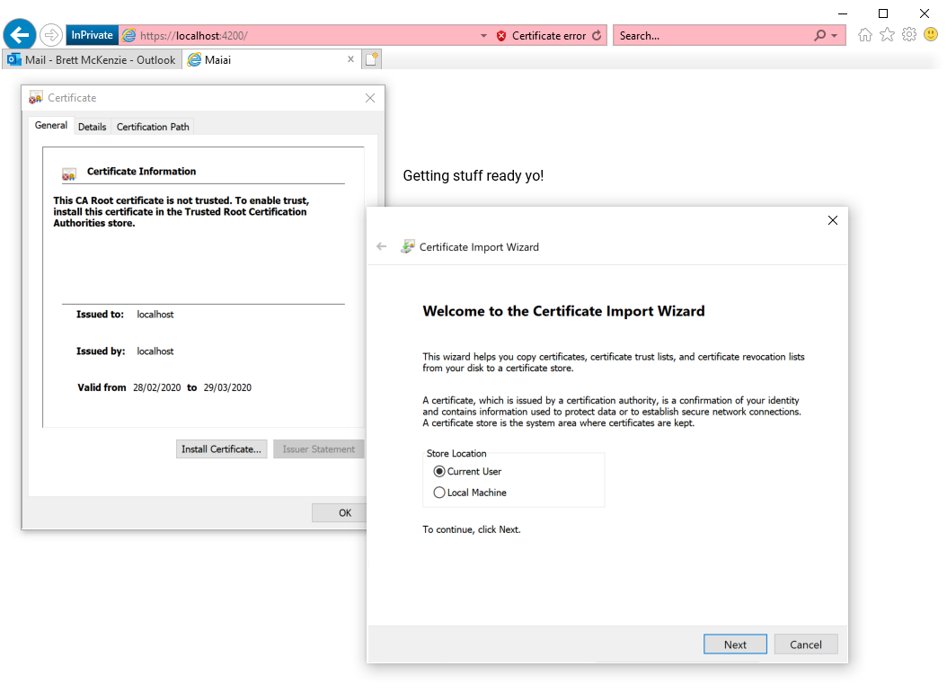Click Cancel in the import wizard
Image resolution: width=947 pixels, height=693 pixels.
(806, 644)
